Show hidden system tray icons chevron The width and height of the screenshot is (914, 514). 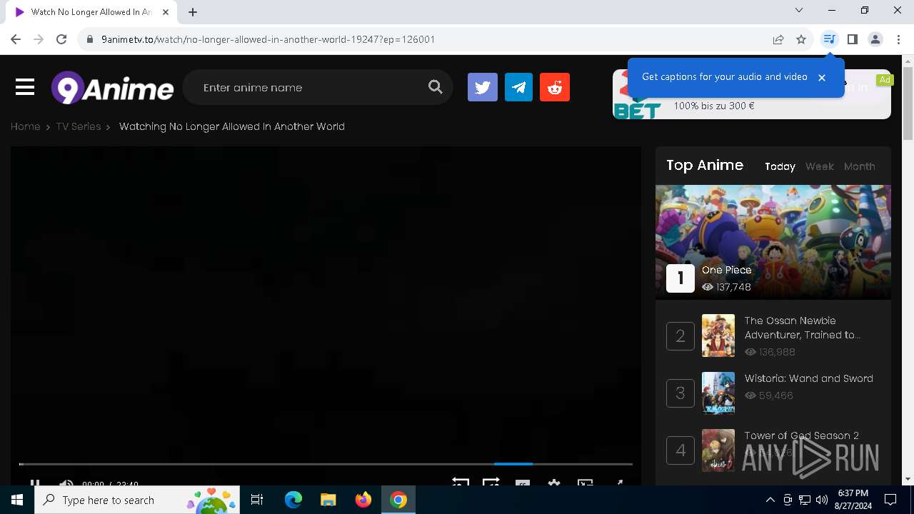(x=770, y=500)
